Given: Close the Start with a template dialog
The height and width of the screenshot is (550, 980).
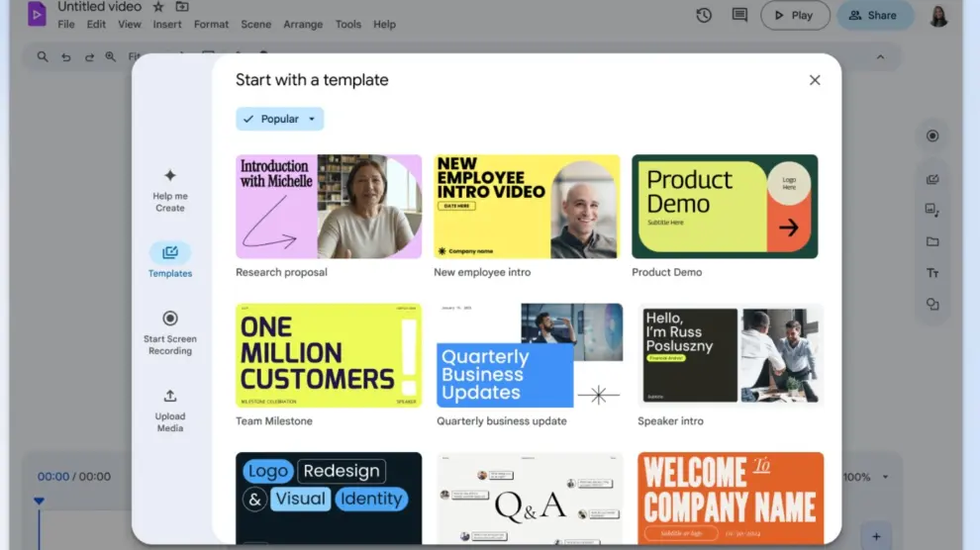Looking at the screenshot, I should tap(815, 80).
